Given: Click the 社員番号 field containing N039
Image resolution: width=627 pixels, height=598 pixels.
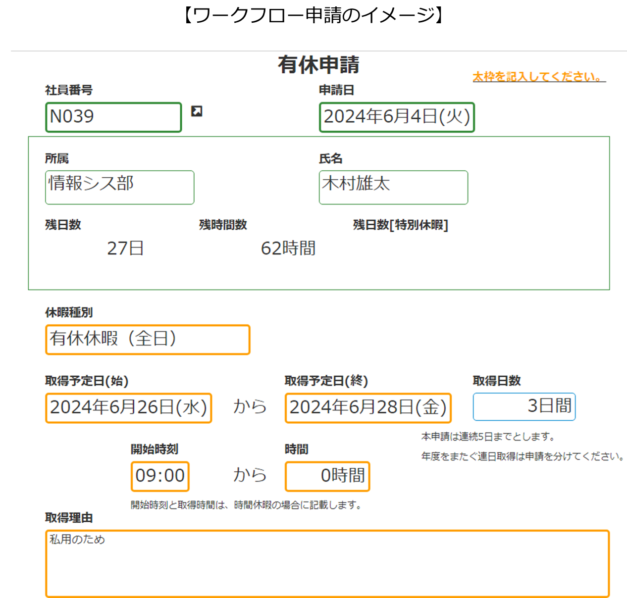Looking at the screenshot, I should pos(113,117).
